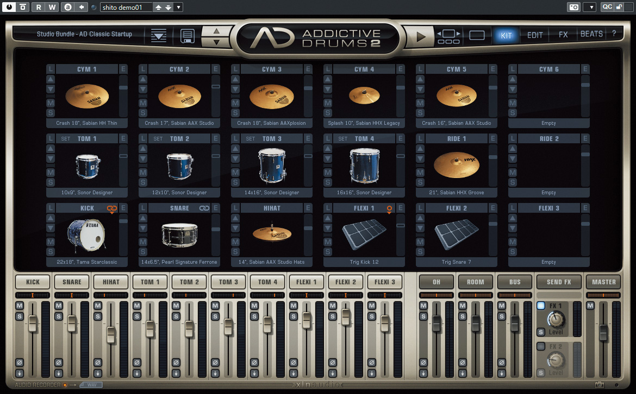This screenshot has width=636, height=394.
Task: Click the SNARE channel pan strip
Action: coord(72,295)
